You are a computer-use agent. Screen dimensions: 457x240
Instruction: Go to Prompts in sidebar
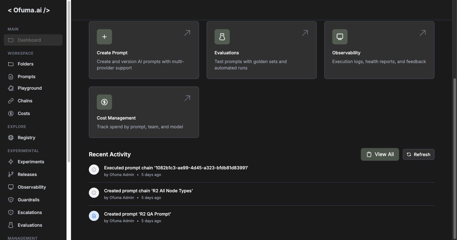coord(33,77)
